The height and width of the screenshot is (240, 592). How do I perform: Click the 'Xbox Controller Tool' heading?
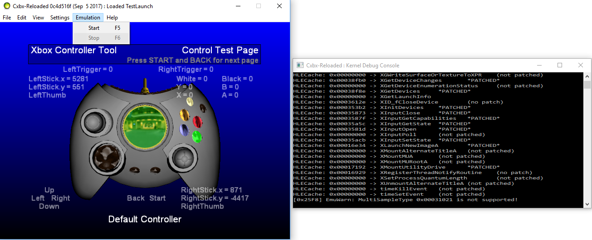pos(73,50)
